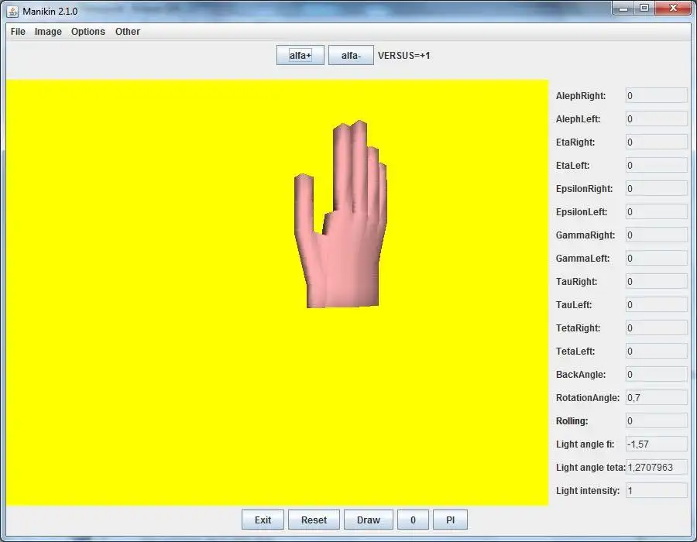The width and height of the screenshot is (697, 542).
Task: Click the Light intensity field
Action: click(657, 490)
